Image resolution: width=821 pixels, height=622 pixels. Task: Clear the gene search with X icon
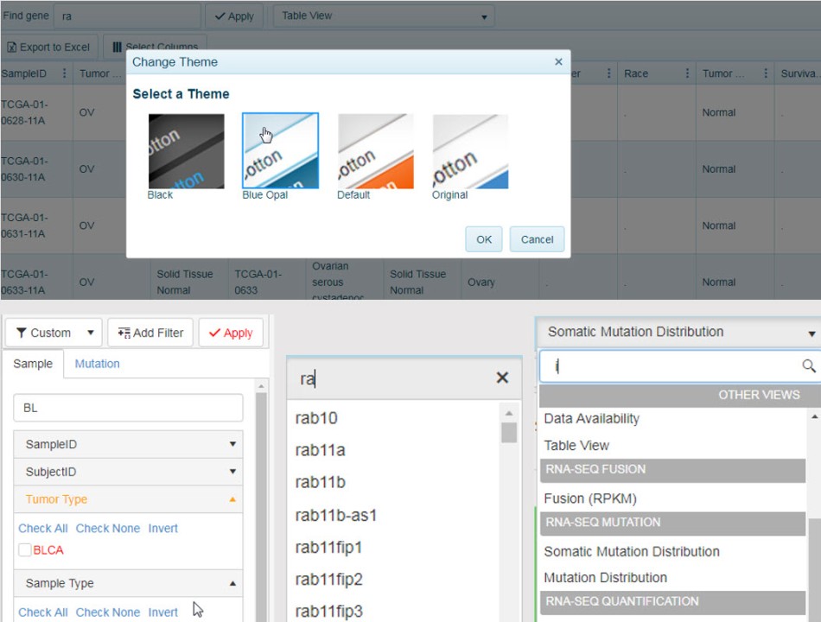pos(502,378)
